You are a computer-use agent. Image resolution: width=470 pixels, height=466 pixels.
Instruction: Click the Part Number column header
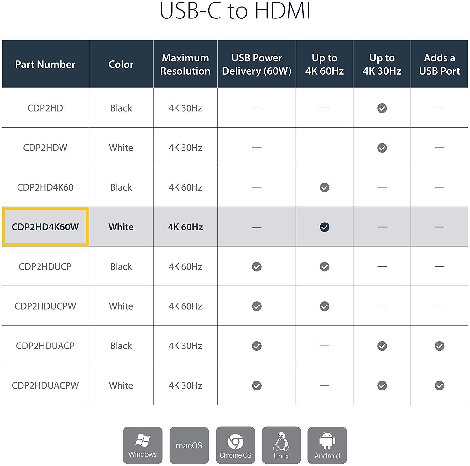(x=45, y=64)
